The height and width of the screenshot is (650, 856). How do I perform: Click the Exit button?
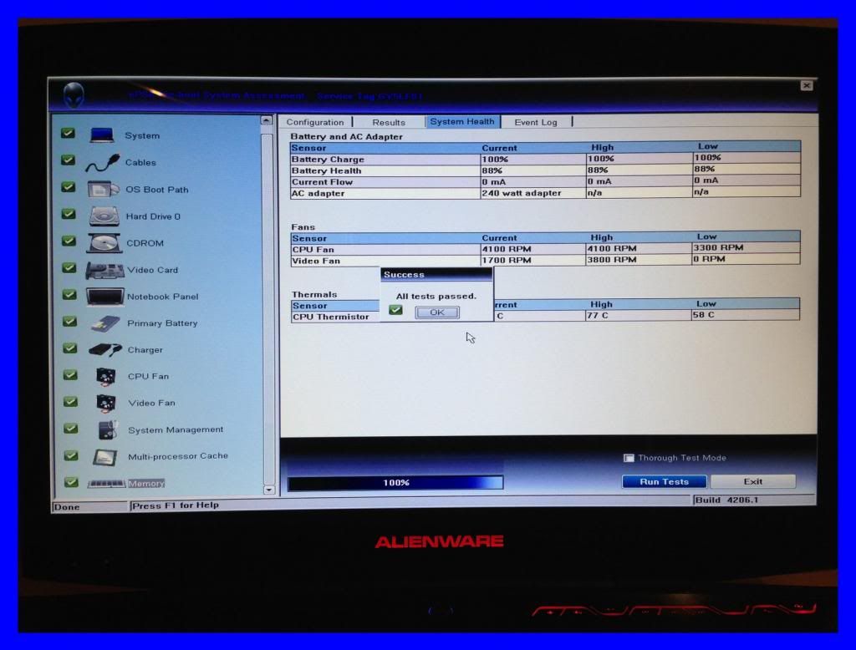click(753, 481)
